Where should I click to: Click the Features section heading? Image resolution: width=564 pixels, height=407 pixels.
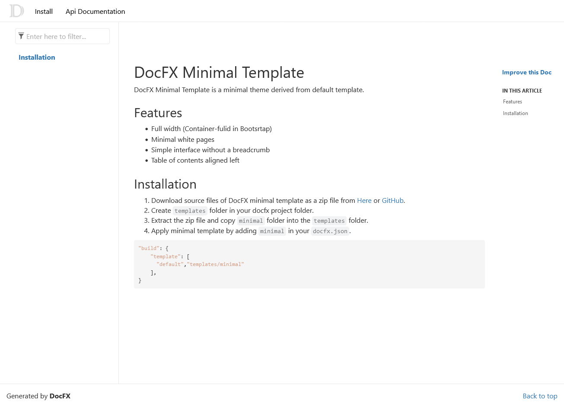158,113
